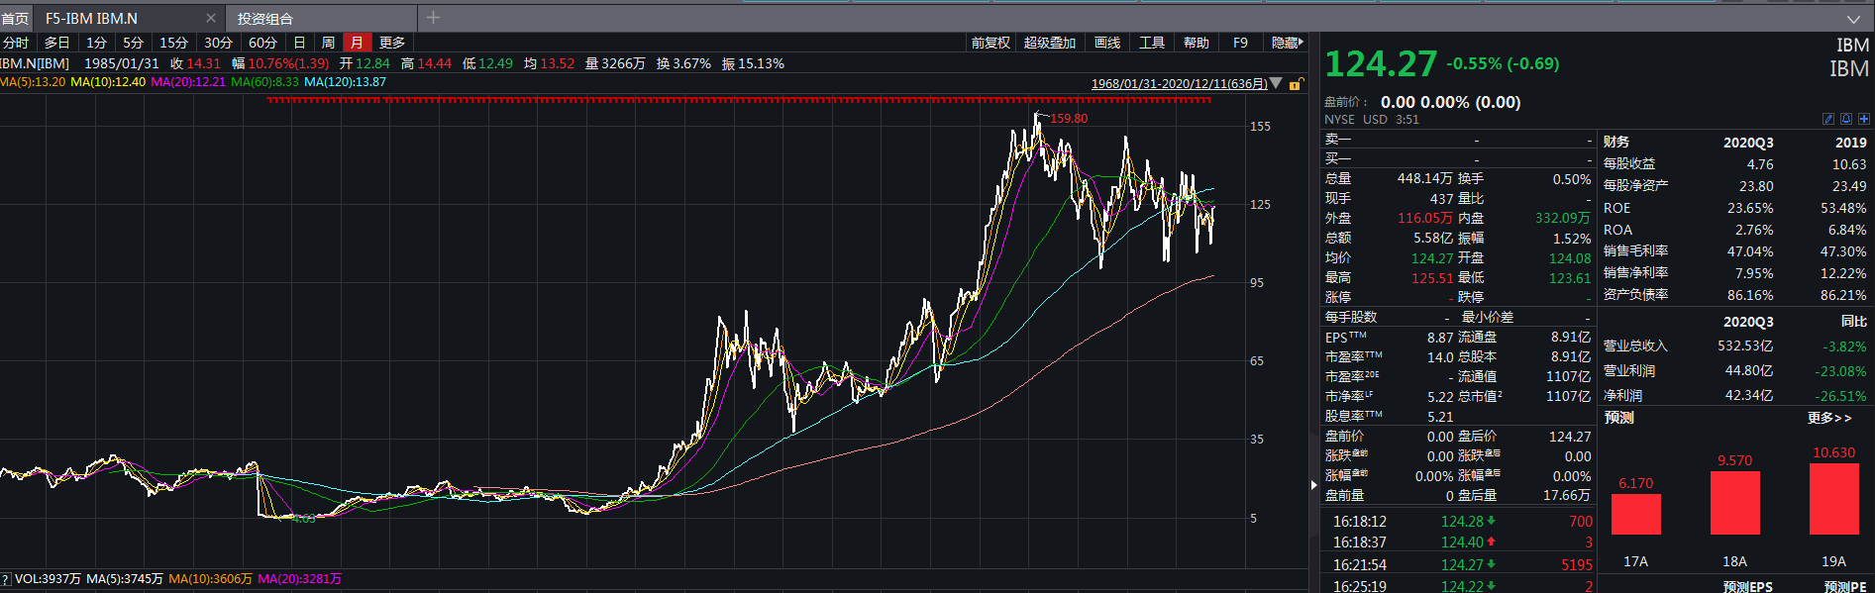Click 更多>> in forecast section
1875x593 pixels.
pyautogui.click(x=1829, y=418)
